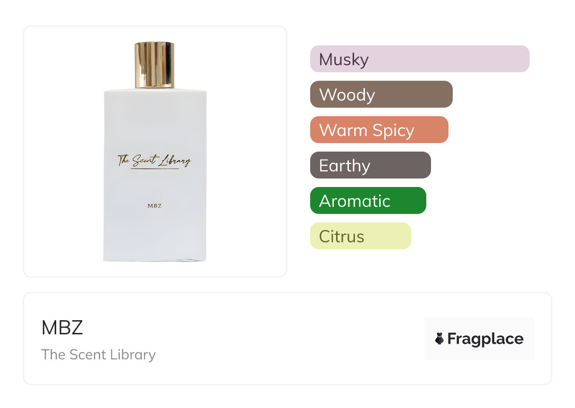Screen dimensions: 575x408
Task: Click the gold cap of the bottle
Action: 154,65
